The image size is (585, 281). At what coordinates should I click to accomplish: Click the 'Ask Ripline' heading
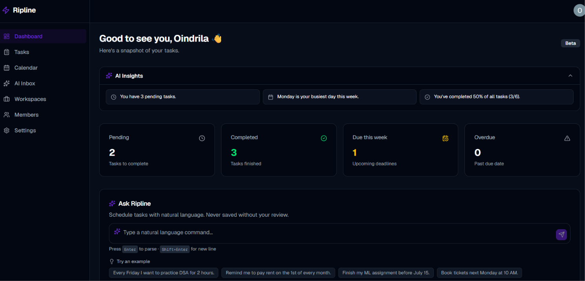pos(135,204)
